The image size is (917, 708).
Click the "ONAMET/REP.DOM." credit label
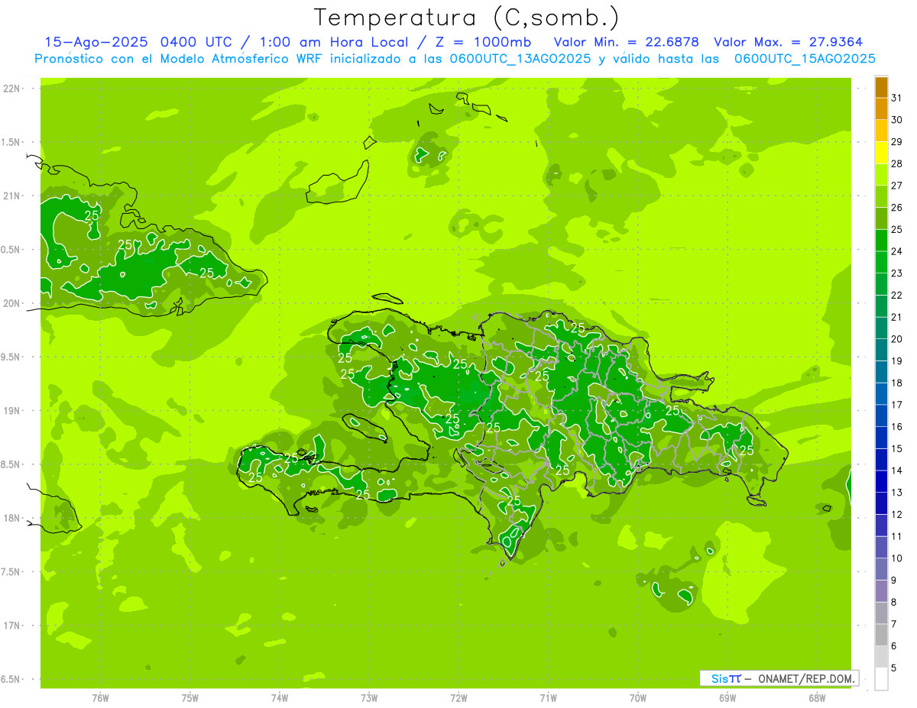pos(806,678)
